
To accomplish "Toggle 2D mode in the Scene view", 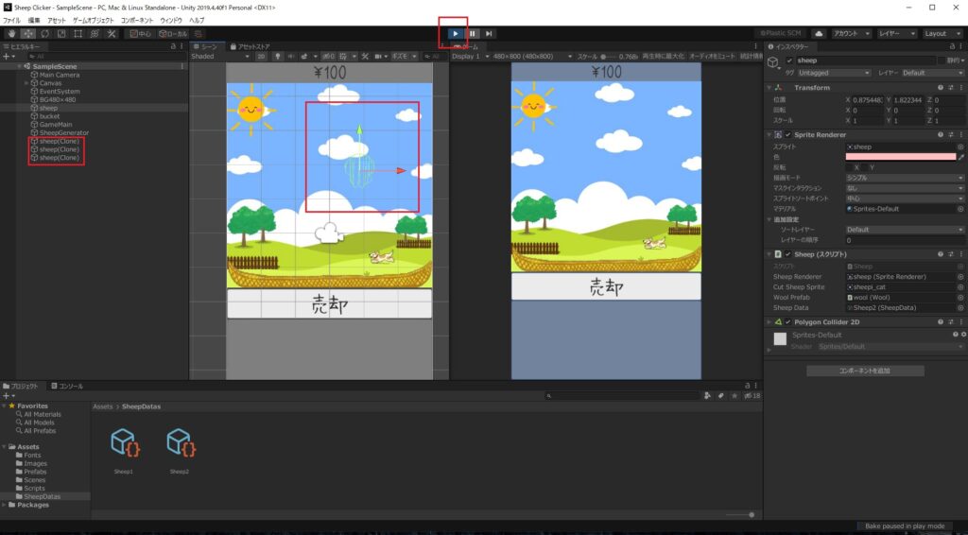I will [x=261, y=56].
